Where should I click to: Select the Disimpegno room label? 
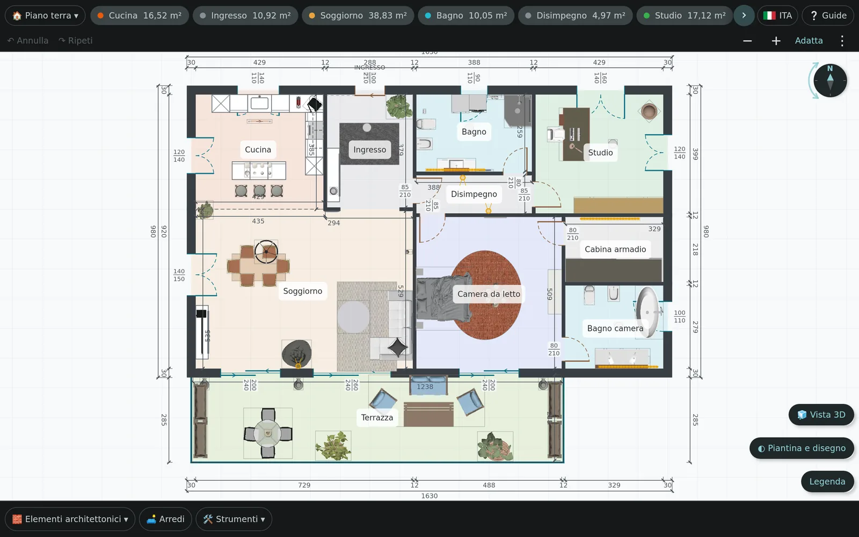(x=474, y=194)
